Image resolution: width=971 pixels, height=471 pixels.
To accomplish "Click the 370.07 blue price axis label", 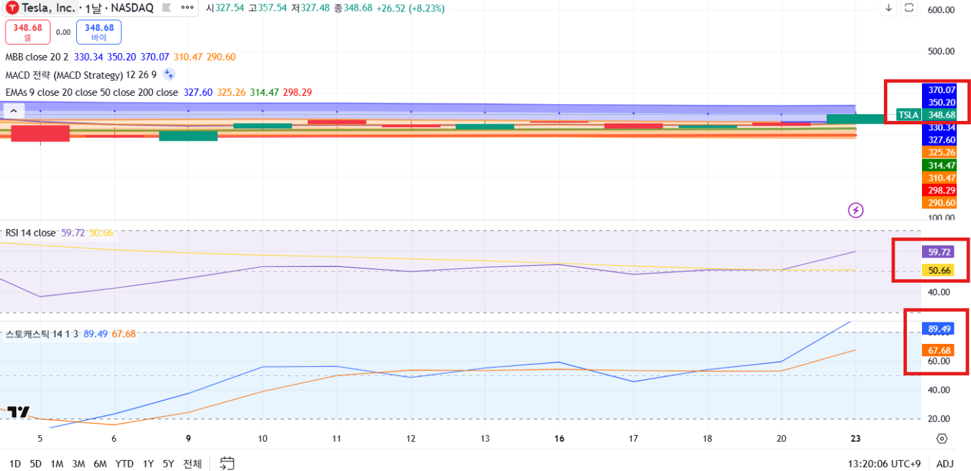I will click(940, 90).
